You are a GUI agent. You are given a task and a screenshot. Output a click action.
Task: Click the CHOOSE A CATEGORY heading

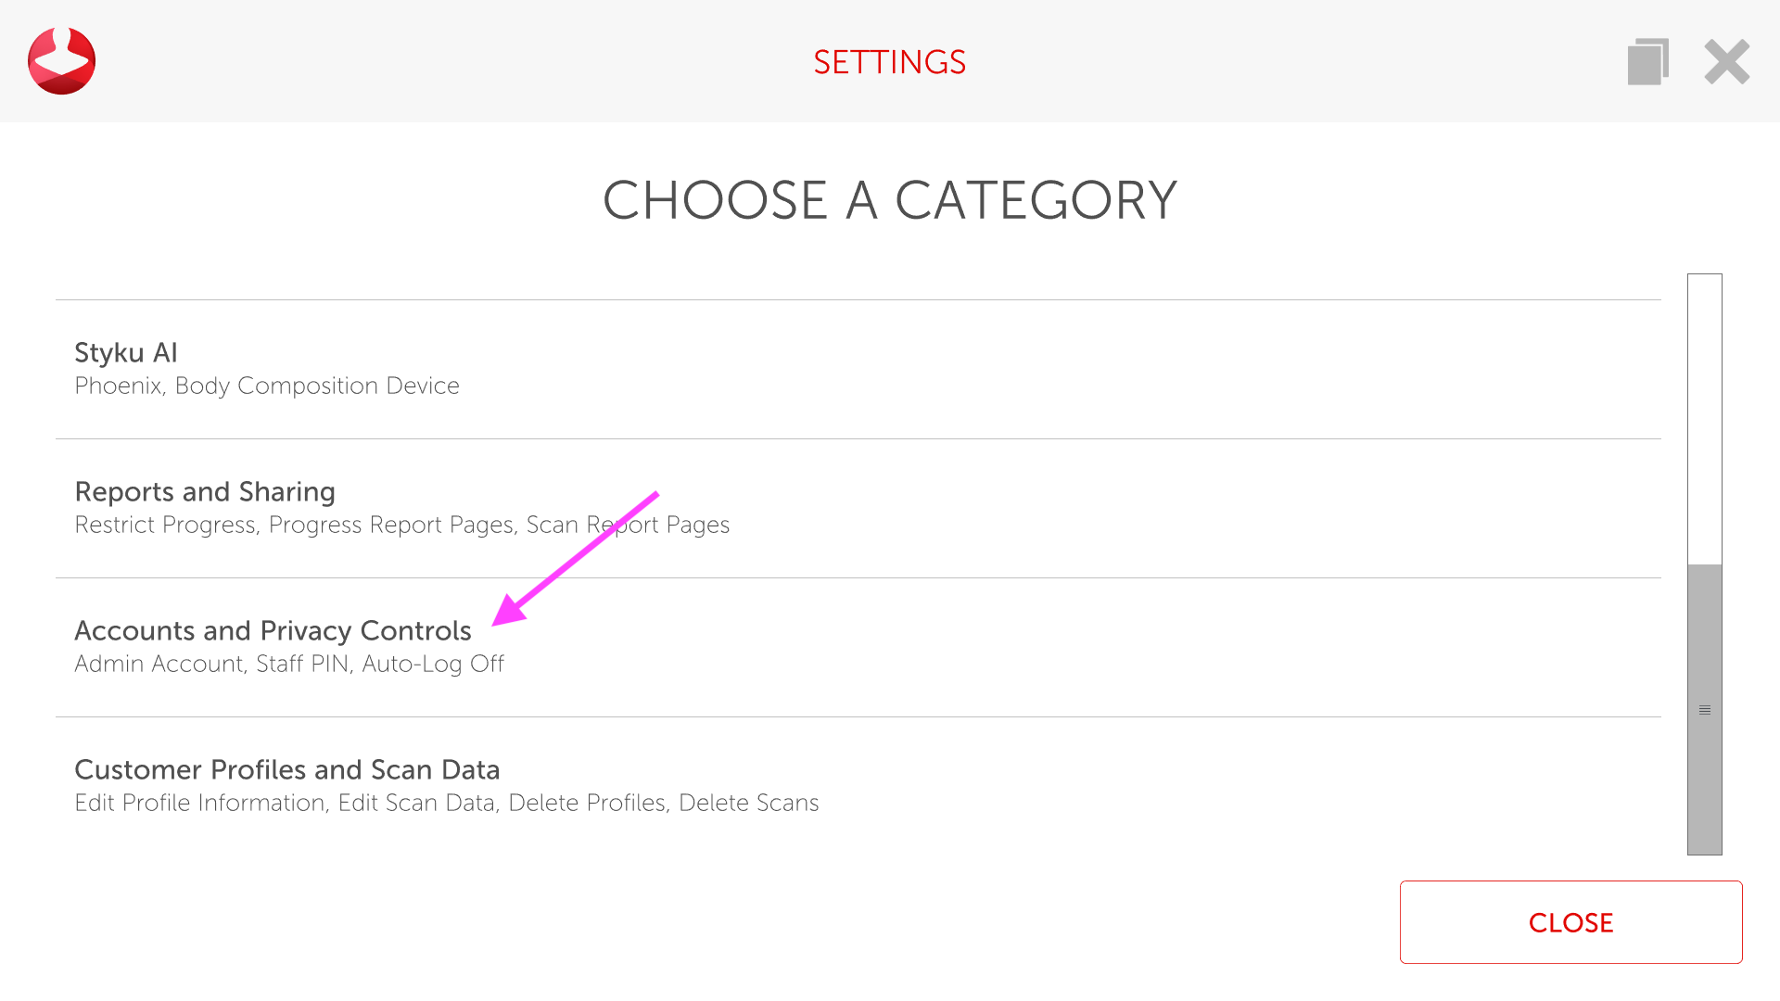coord(889,200)
